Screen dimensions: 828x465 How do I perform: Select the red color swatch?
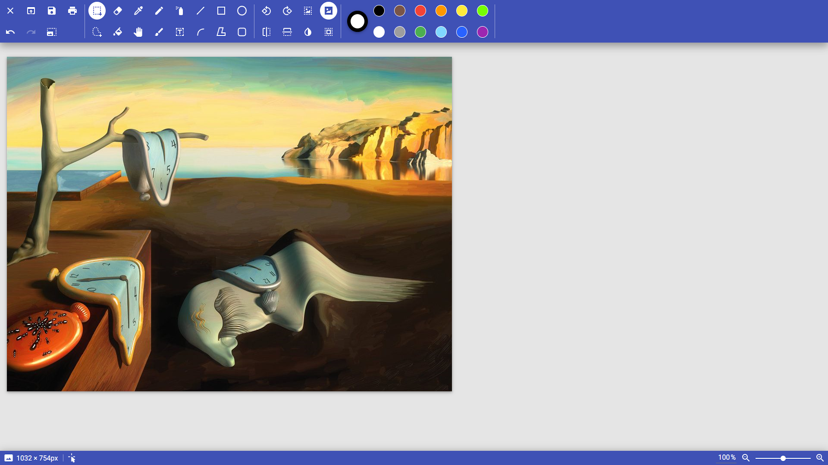(x=420, y=11)
